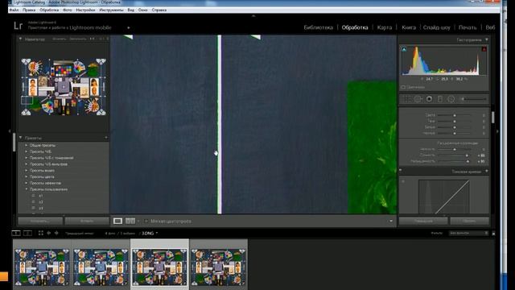515x290 pixels.
Task: Select the Spot Removal tool
Action: [418, 99]
